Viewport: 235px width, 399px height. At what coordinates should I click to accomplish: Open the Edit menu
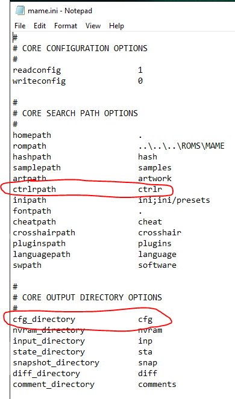click(x=40, y=26)
